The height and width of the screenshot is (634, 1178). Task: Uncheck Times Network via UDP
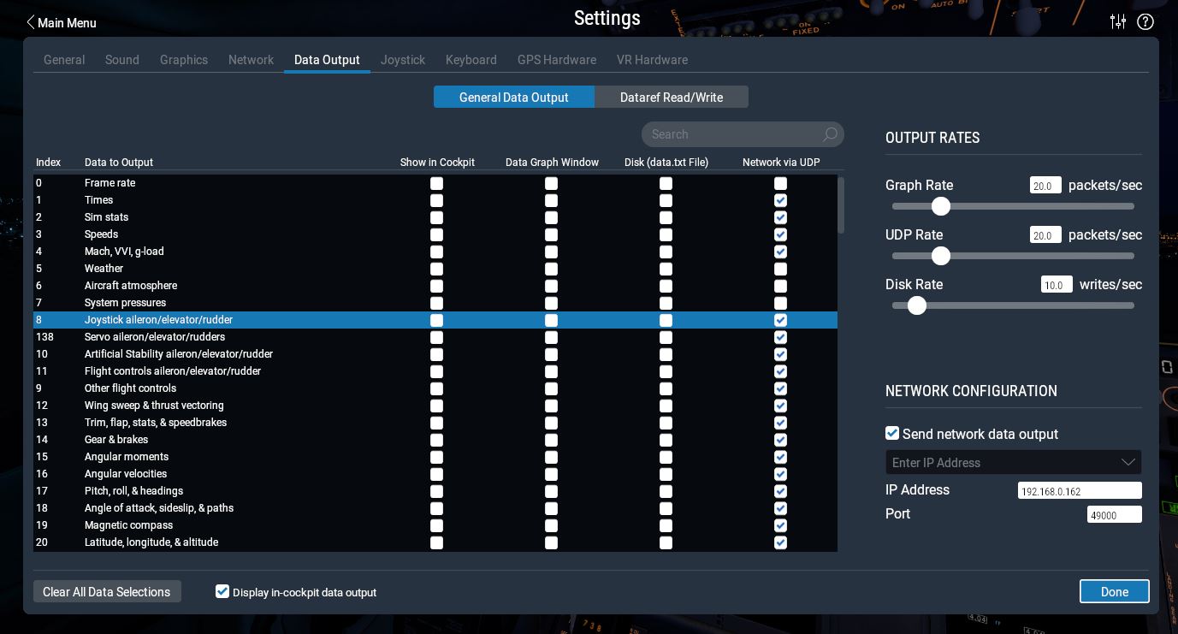(780, 200)
